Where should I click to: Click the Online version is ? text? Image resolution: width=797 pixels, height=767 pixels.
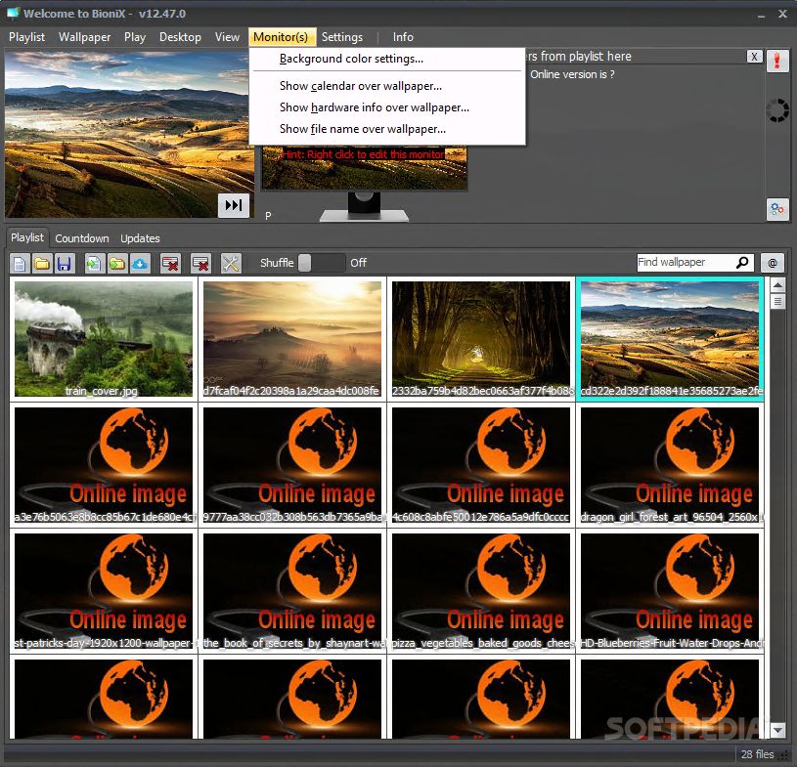pos(572,74)
